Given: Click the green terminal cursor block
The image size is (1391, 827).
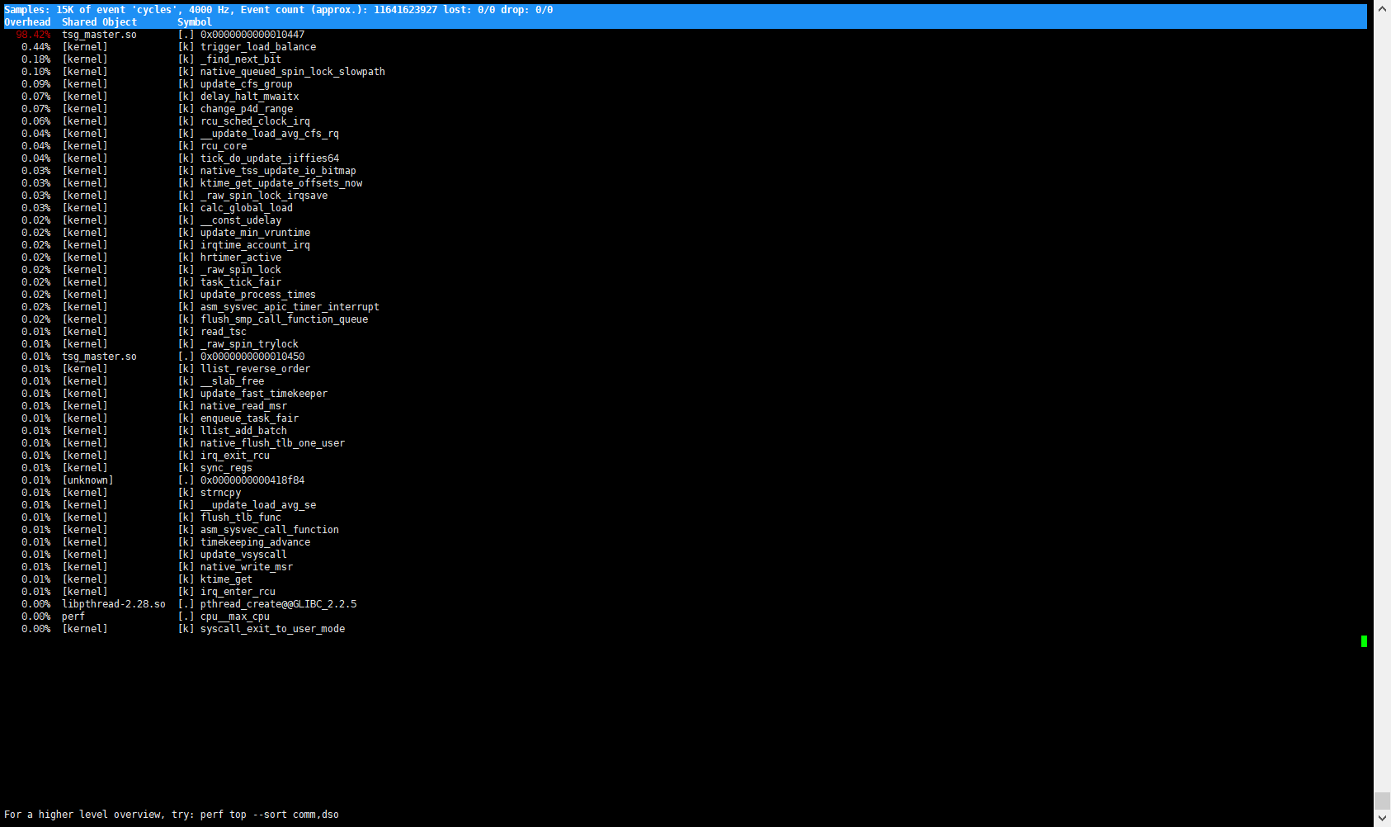Looking at the screenshot, I should (1364, 641).
